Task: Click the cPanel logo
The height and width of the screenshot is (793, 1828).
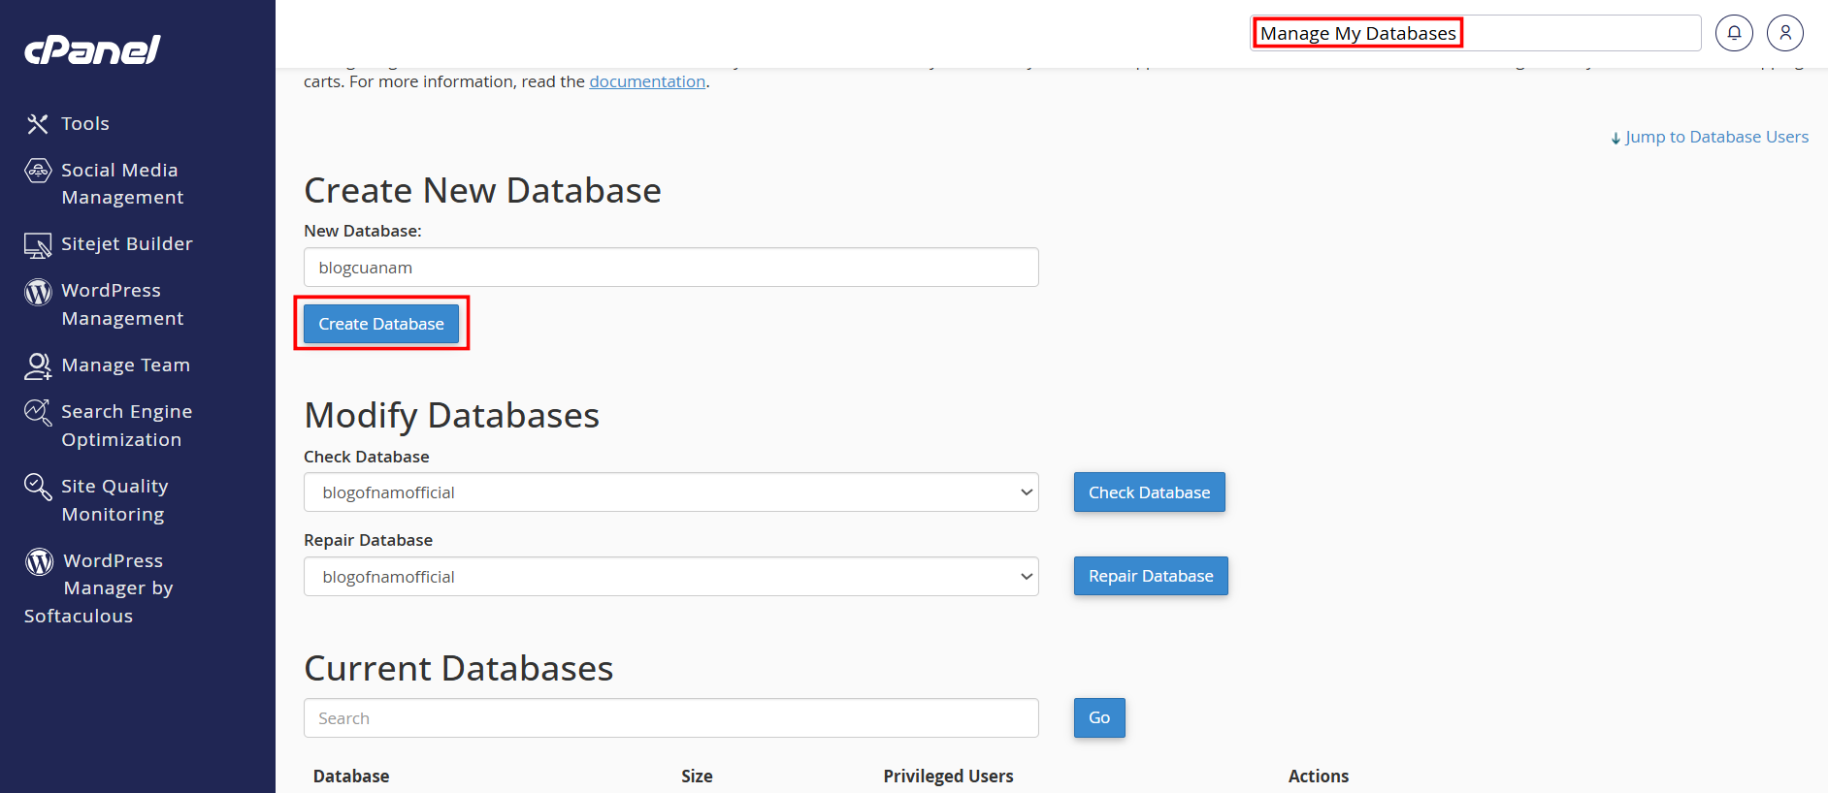Action: point(92,49)
